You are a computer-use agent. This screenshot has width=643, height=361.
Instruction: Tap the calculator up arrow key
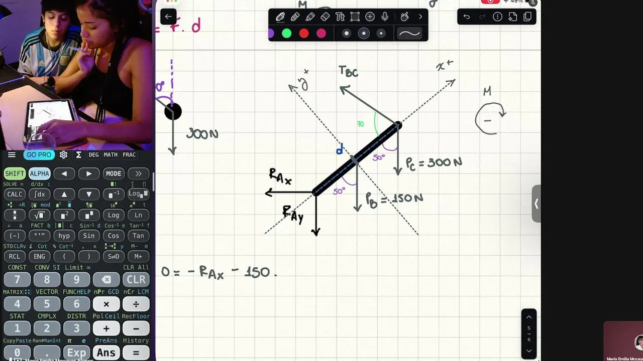(x=64, y=195)
